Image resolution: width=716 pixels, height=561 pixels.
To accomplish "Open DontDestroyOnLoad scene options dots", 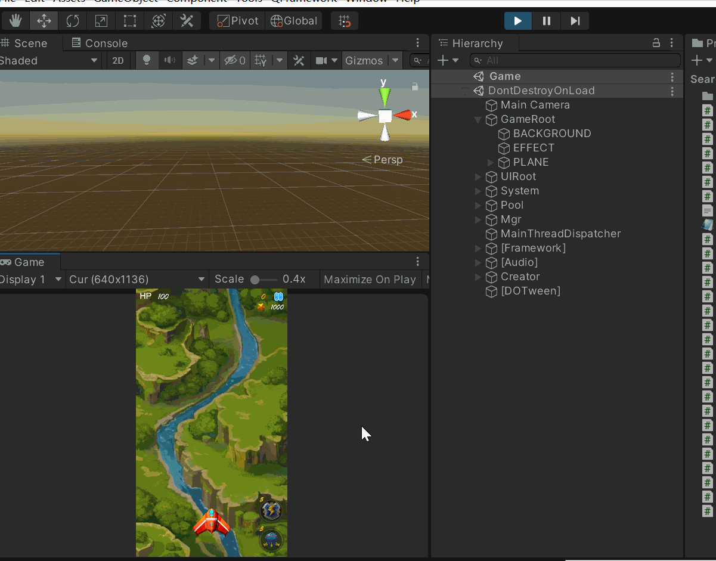I will tap(672, 91).
